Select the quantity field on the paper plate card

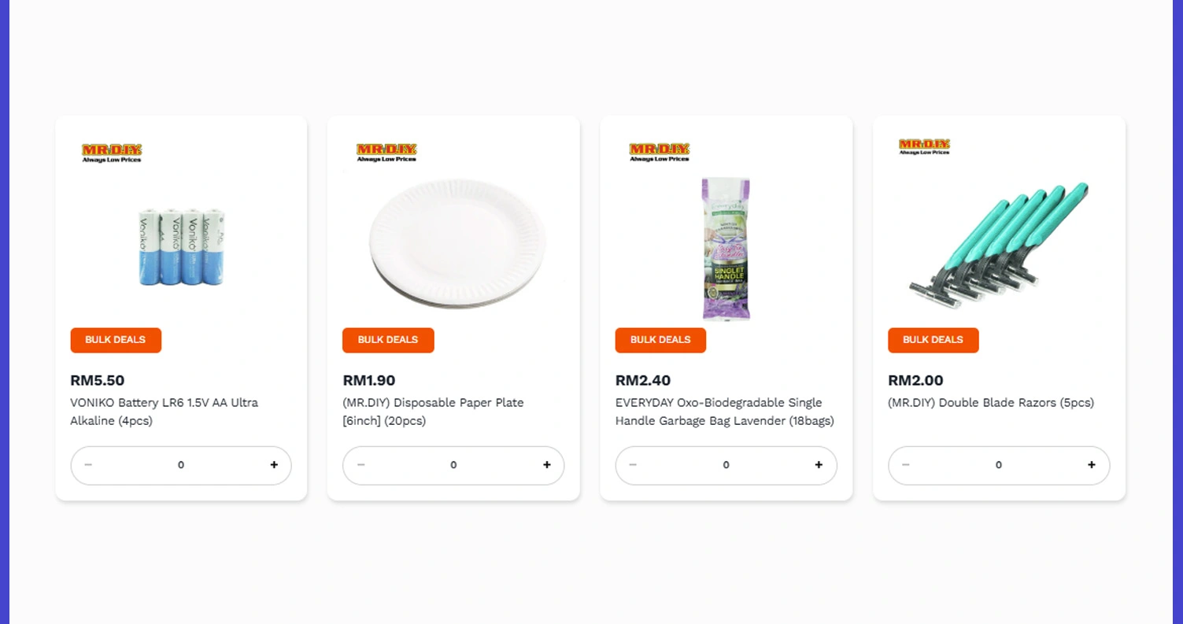click(x=453, y=464)
